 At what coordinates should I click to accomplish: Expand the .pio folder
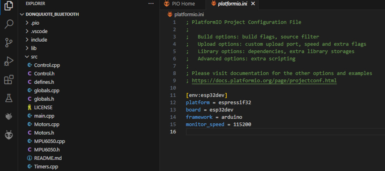(35, 23)
